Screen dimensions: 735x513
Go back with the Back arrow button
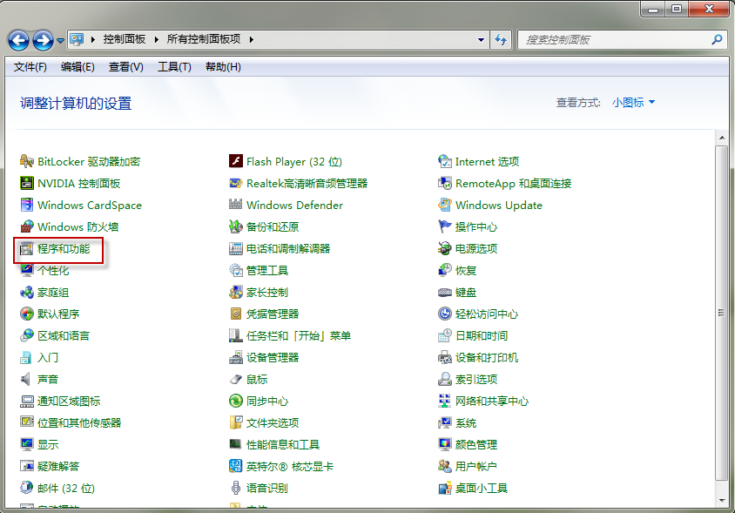[19, 40]
